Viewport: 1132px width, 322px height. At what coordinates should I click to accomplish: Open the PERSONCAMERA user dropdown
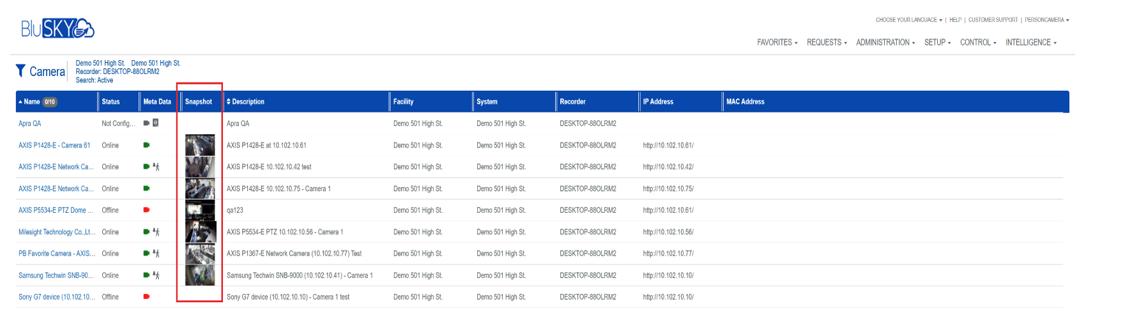point(1047,20)
